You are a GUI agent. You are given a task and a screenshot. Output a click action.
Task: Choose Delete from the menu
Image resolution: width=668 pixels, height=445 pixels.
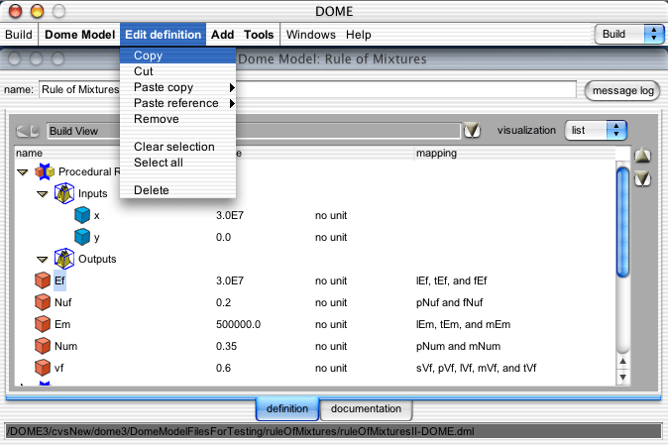tap(177, 190)
